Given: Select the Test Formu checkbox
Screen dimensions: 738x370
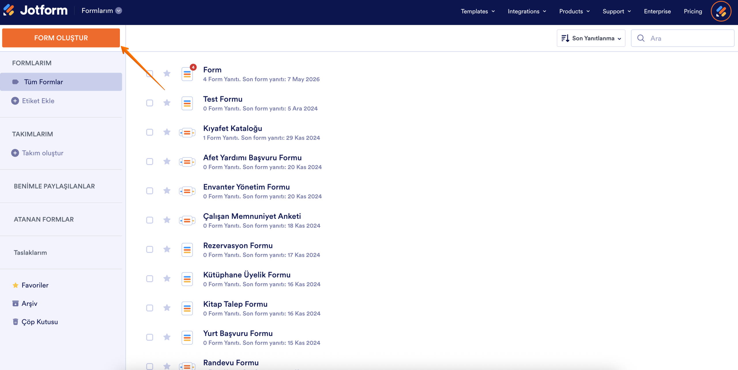Looking at the screenshot, I should click(x=150, y=103).
